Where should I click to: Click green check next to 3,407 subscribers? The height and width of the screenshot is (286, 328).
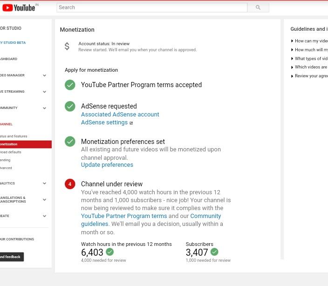click(x=214, y=252)
